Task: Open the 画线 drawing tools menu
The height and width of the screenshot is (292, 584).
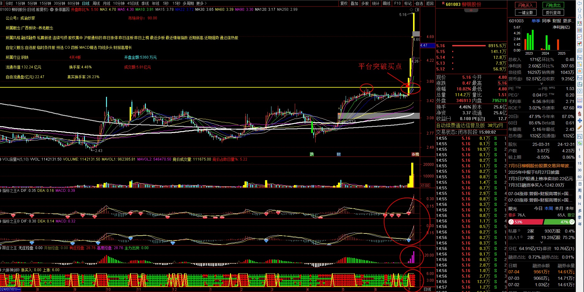Action: tap(387, 3)
